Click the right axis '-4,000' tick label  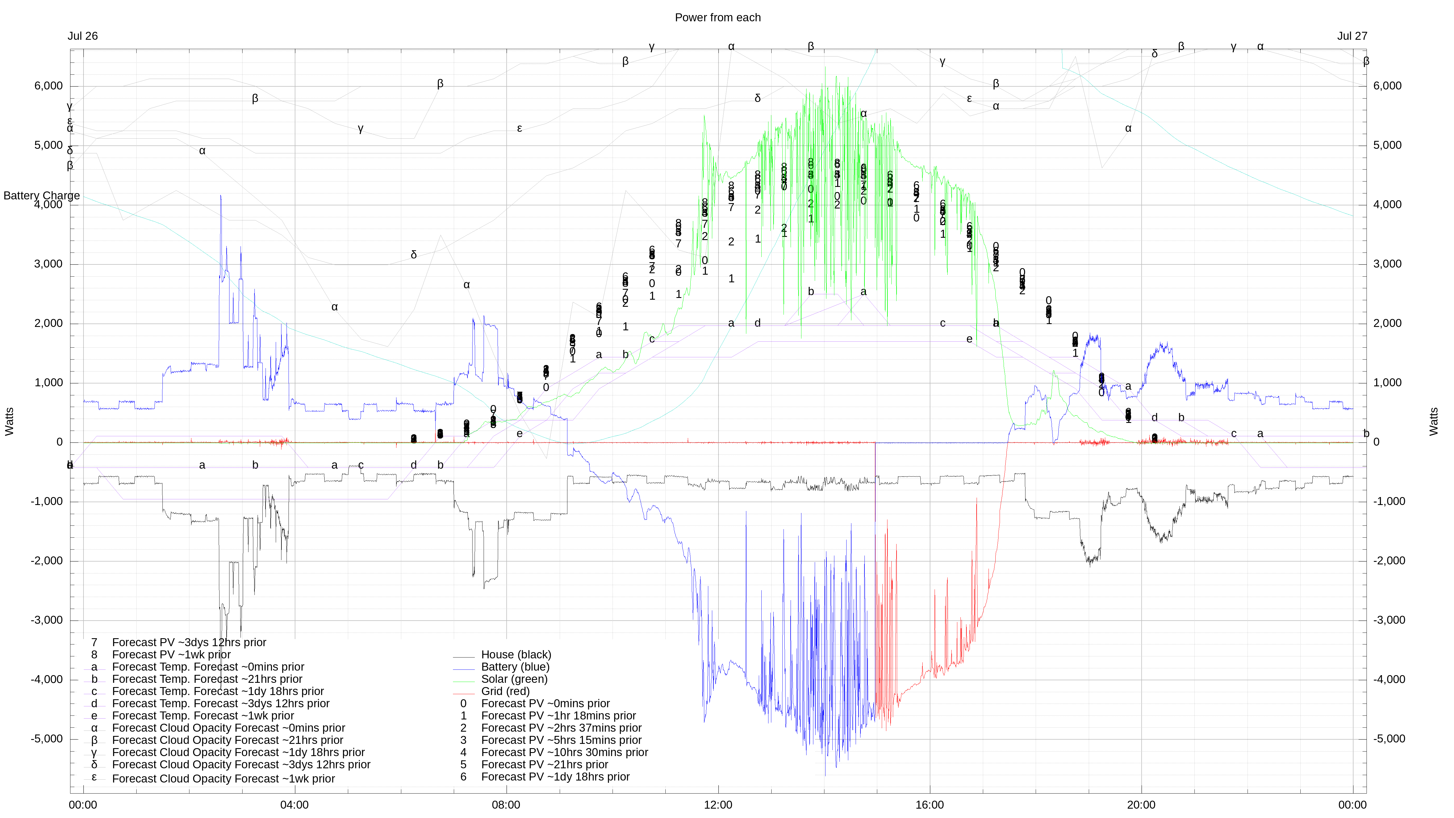point(1390,680)
